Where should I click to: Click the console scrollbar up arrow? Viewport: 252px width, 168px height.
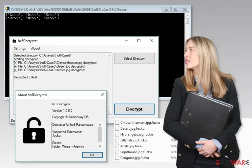click(187, 16)
